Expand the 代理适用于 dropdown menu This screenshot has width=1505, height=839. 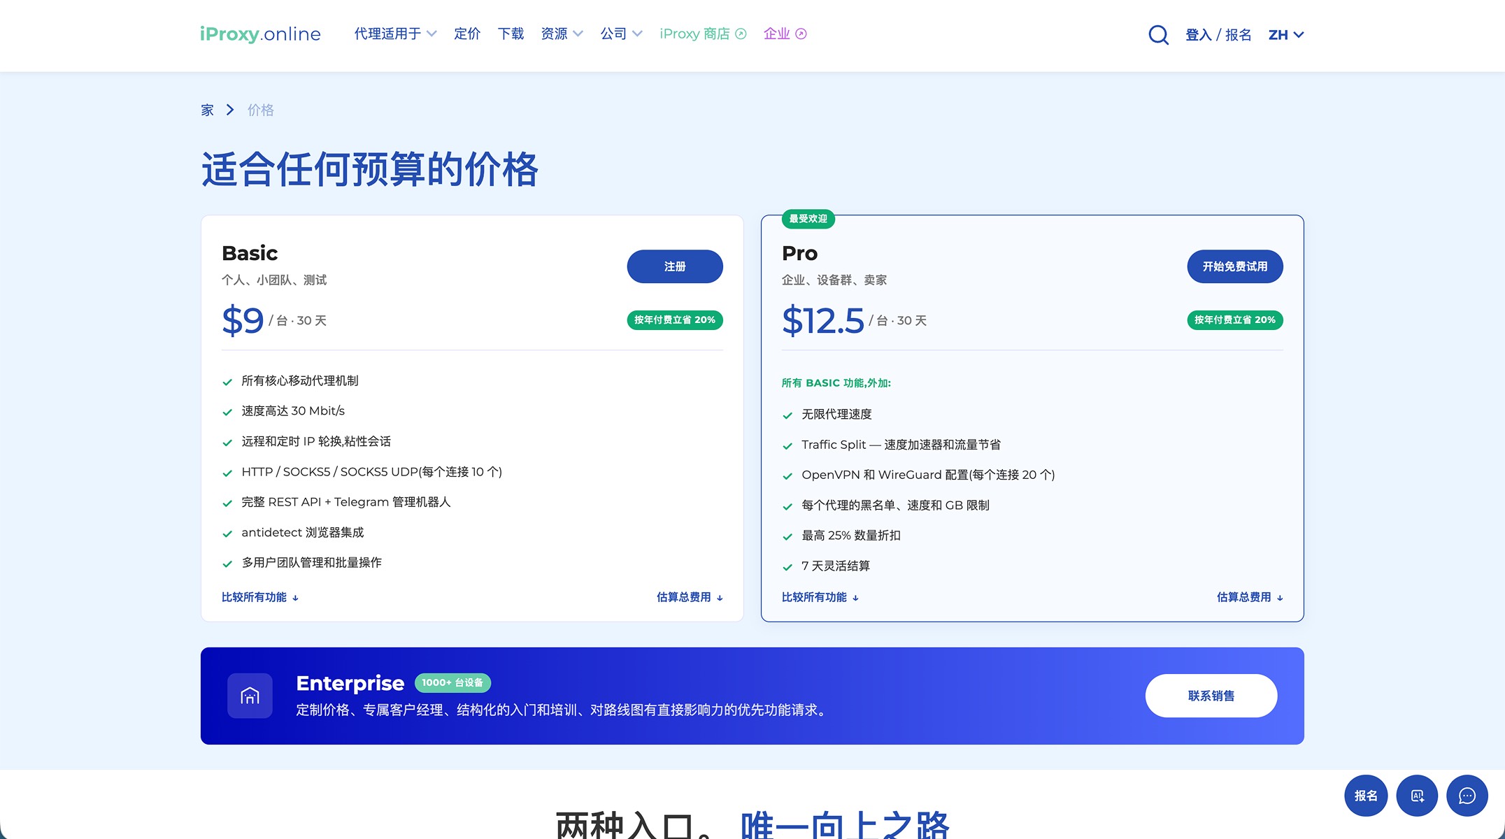[x=395, y=34]
